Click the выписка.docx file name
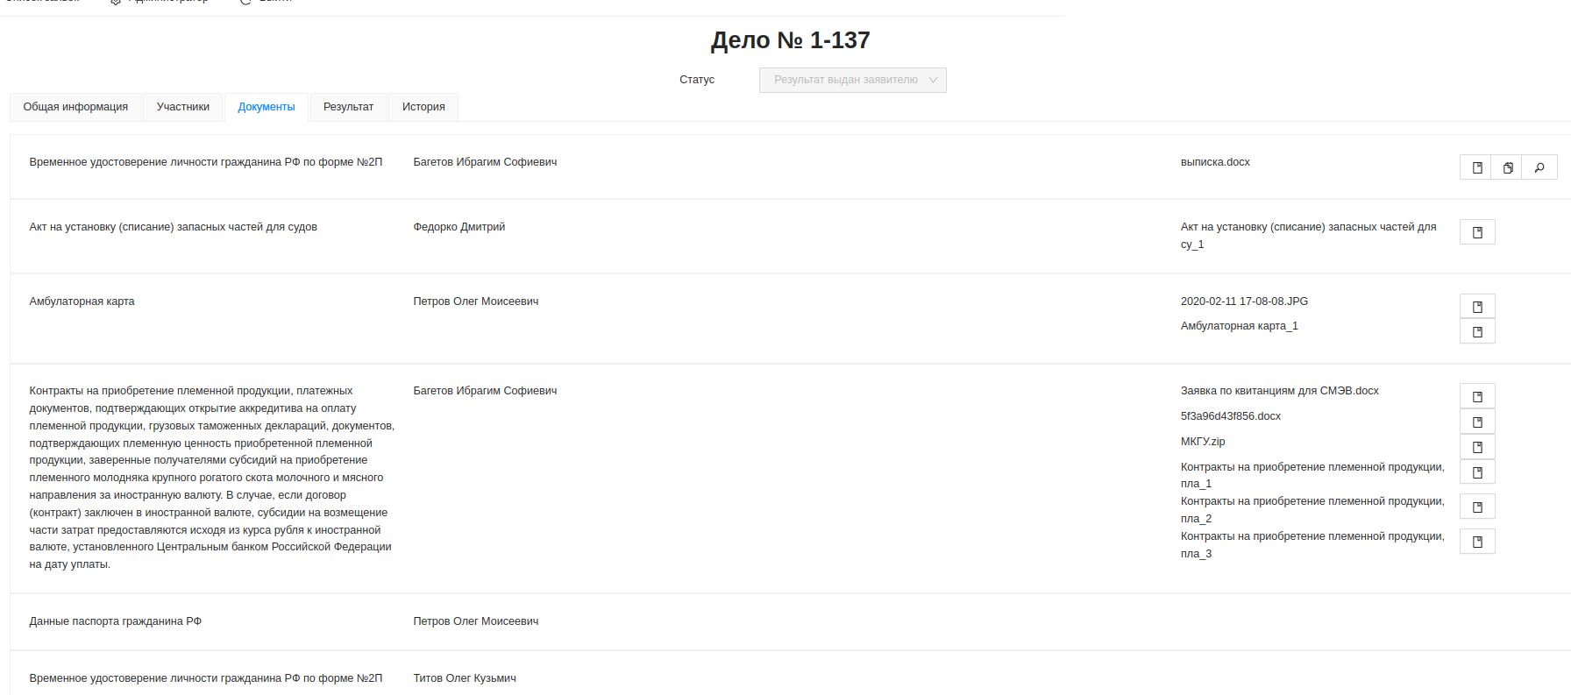The height and width of the screenshot is (695, 1571). (x=1215, y=162)
